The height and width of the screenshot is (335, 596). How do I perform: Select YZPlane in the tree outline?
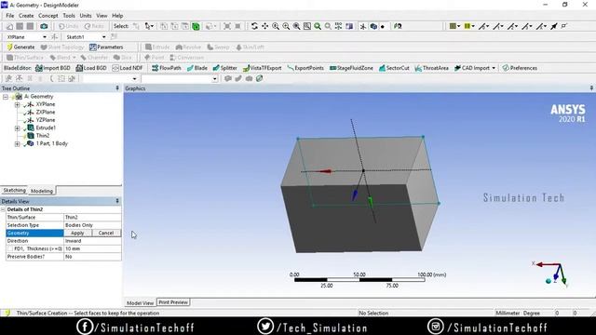(x=46, y=120)
